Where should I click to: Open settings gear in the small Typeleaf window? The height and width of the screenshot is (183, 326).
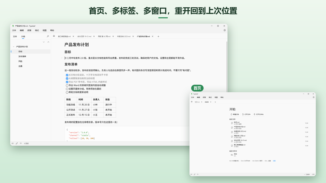point(314,97)
